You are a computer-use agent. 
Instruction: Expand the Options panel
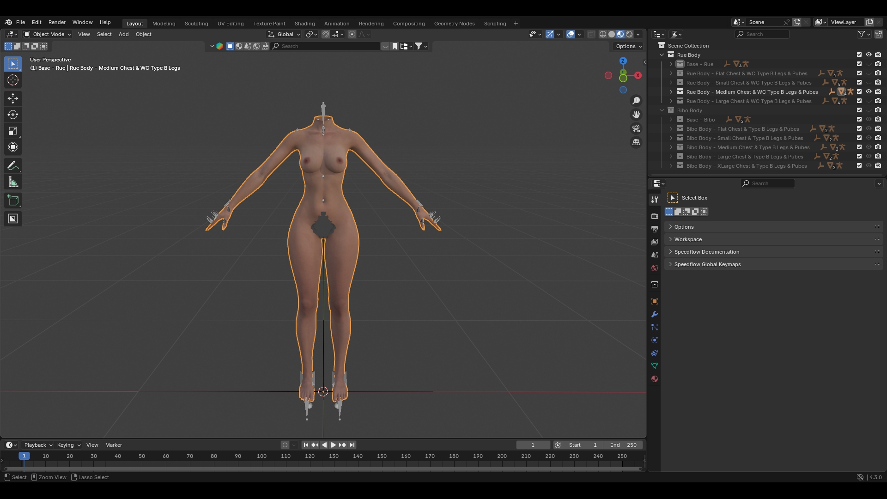774,227
